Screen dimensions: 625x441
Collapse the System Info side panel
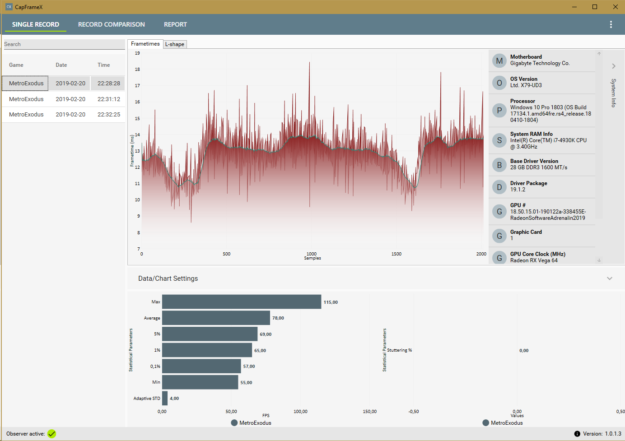click(x=614, y=66)
